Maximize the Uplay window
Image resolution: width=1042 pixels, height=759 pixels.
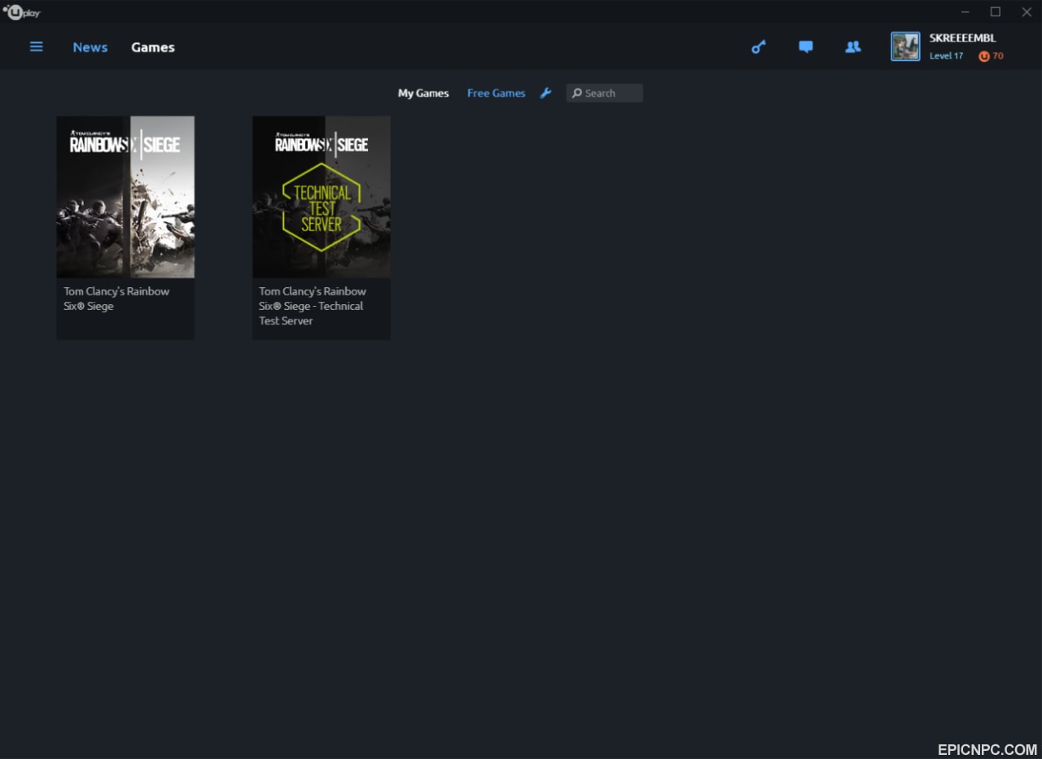click(x=996, y=11)
